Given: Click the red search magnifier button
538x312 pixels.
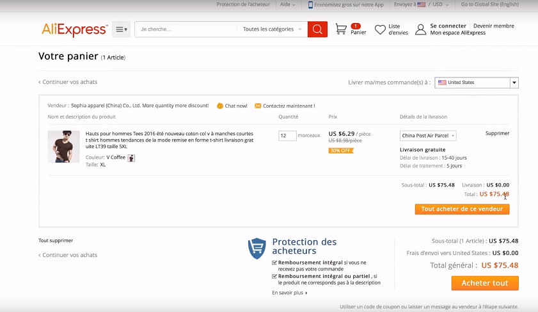Looking at the screenshot, I should pos(317,29).
